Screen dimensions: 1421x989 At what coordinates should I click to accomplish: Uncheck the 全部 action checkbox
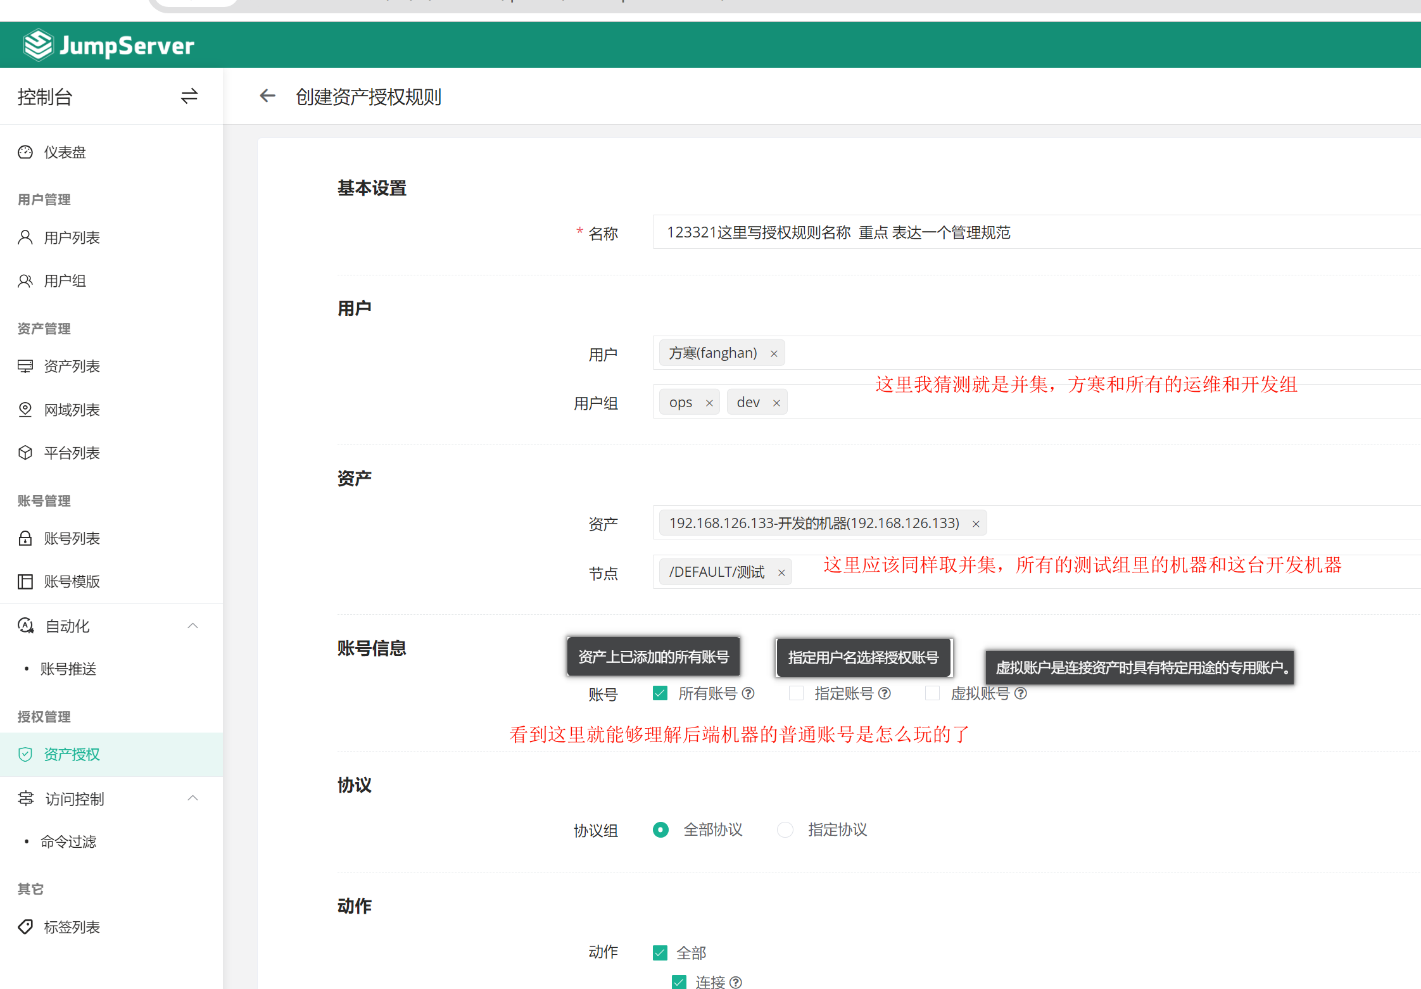[660, 952]
